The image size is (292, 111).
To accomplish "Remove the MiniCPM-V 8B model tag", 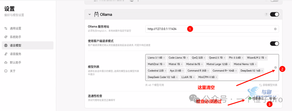I will pos(216,77).
